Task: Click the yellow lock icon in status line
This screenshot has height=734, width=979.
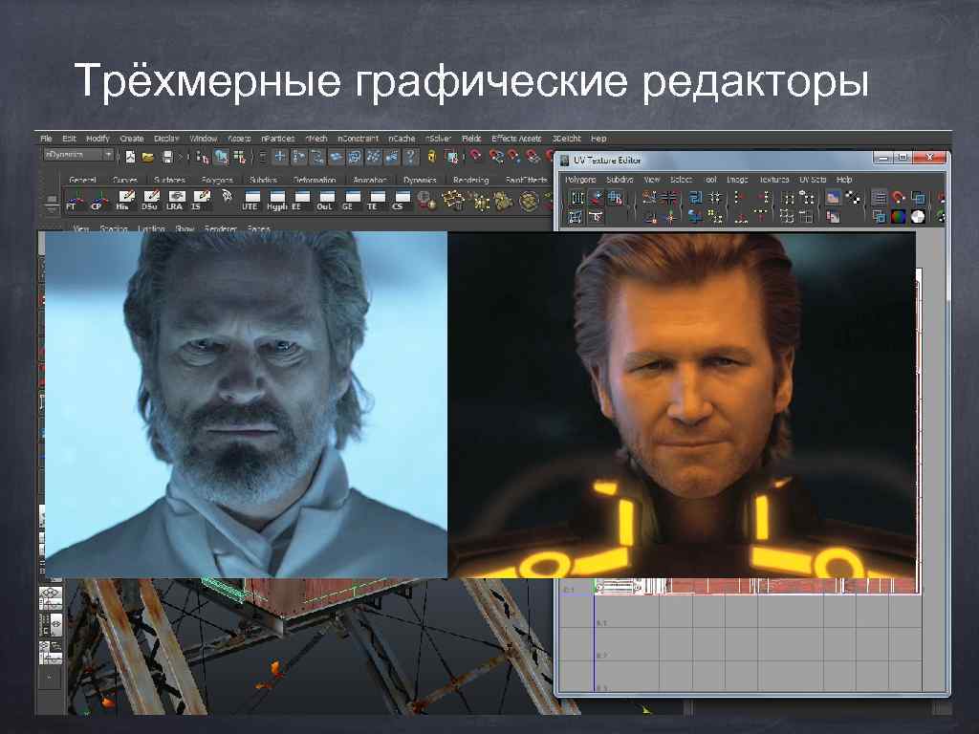Action: [431, 157]
